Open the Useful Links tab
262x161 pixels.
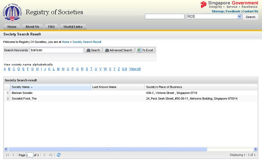(x=73, y=27)
